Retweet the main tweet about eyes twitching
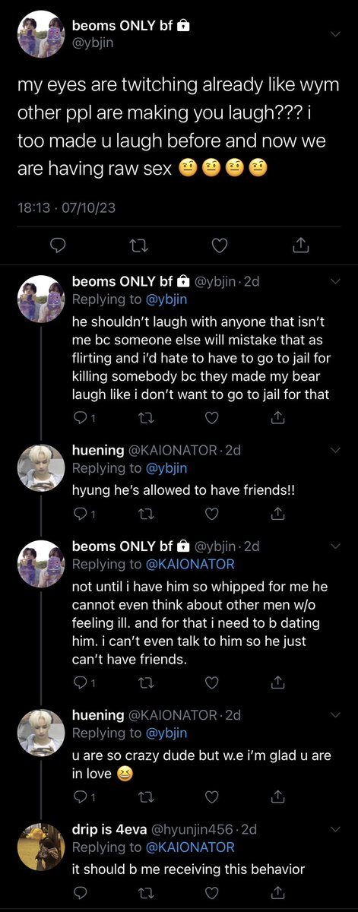 [138, 244]
